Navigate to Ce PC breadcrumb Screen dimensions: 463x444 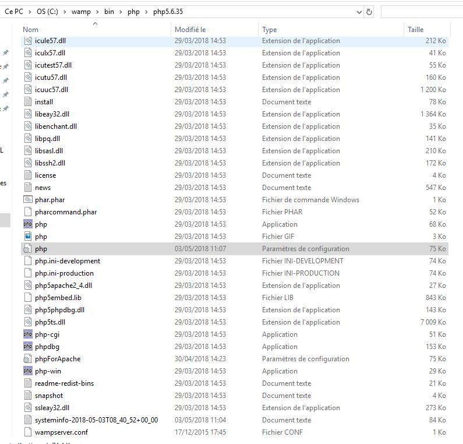click(x=14, y=12)
